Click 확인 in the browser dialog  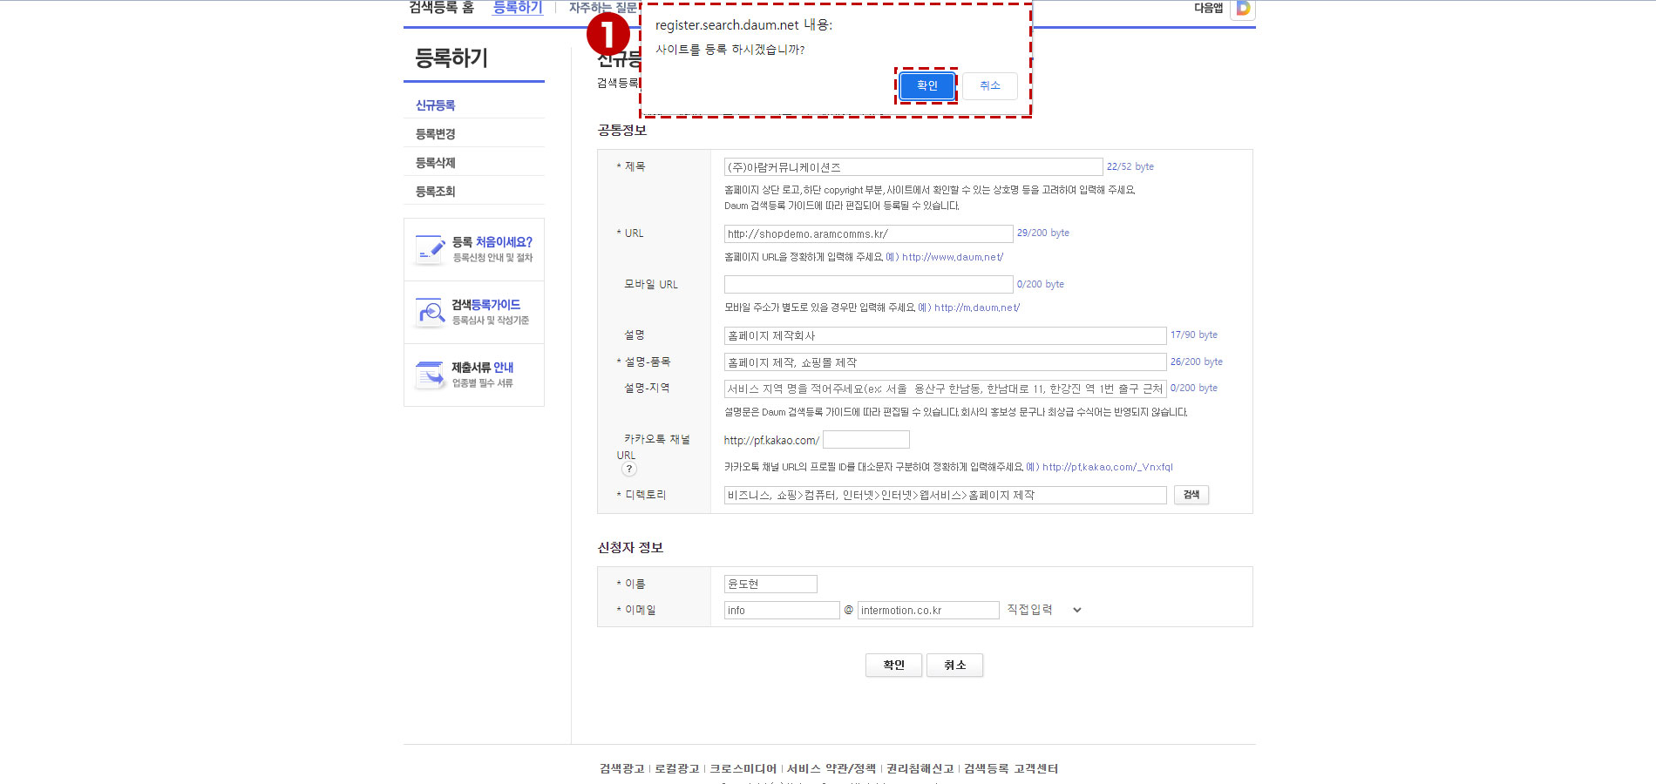pos(926,85)
